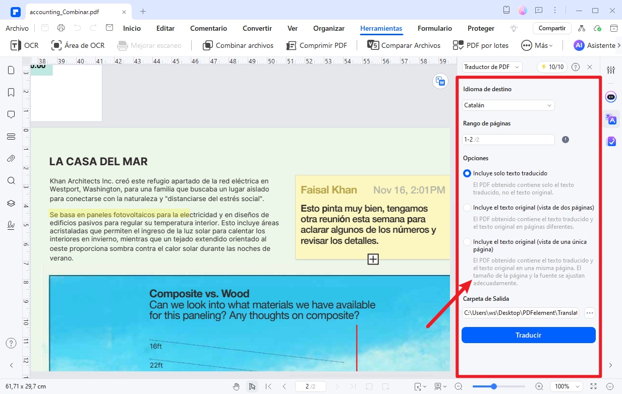Open the Archivo menu

(17, 28)
